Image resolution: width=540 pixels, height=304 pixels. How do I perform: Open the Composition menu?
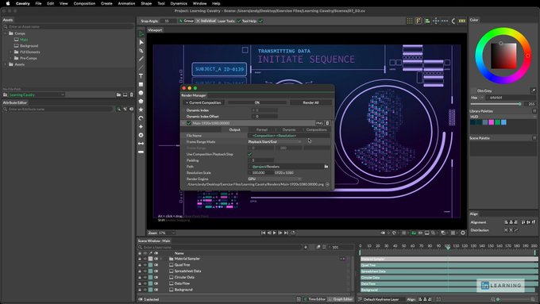84,3
